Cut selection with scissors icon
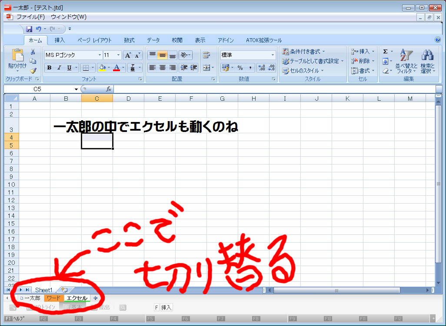 point(33,52)
